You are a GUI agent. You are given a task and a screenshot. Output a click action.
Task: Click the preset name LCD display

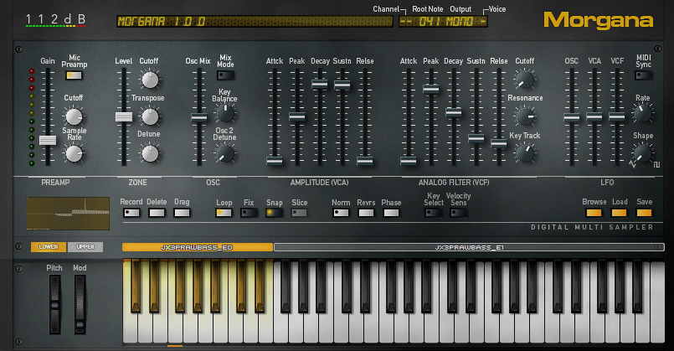coord(255,22)
